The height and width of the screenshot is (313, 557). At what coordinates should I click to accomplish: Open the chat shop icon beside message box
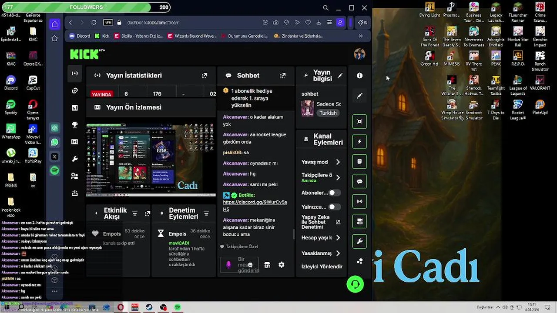(x=267, y=265)
